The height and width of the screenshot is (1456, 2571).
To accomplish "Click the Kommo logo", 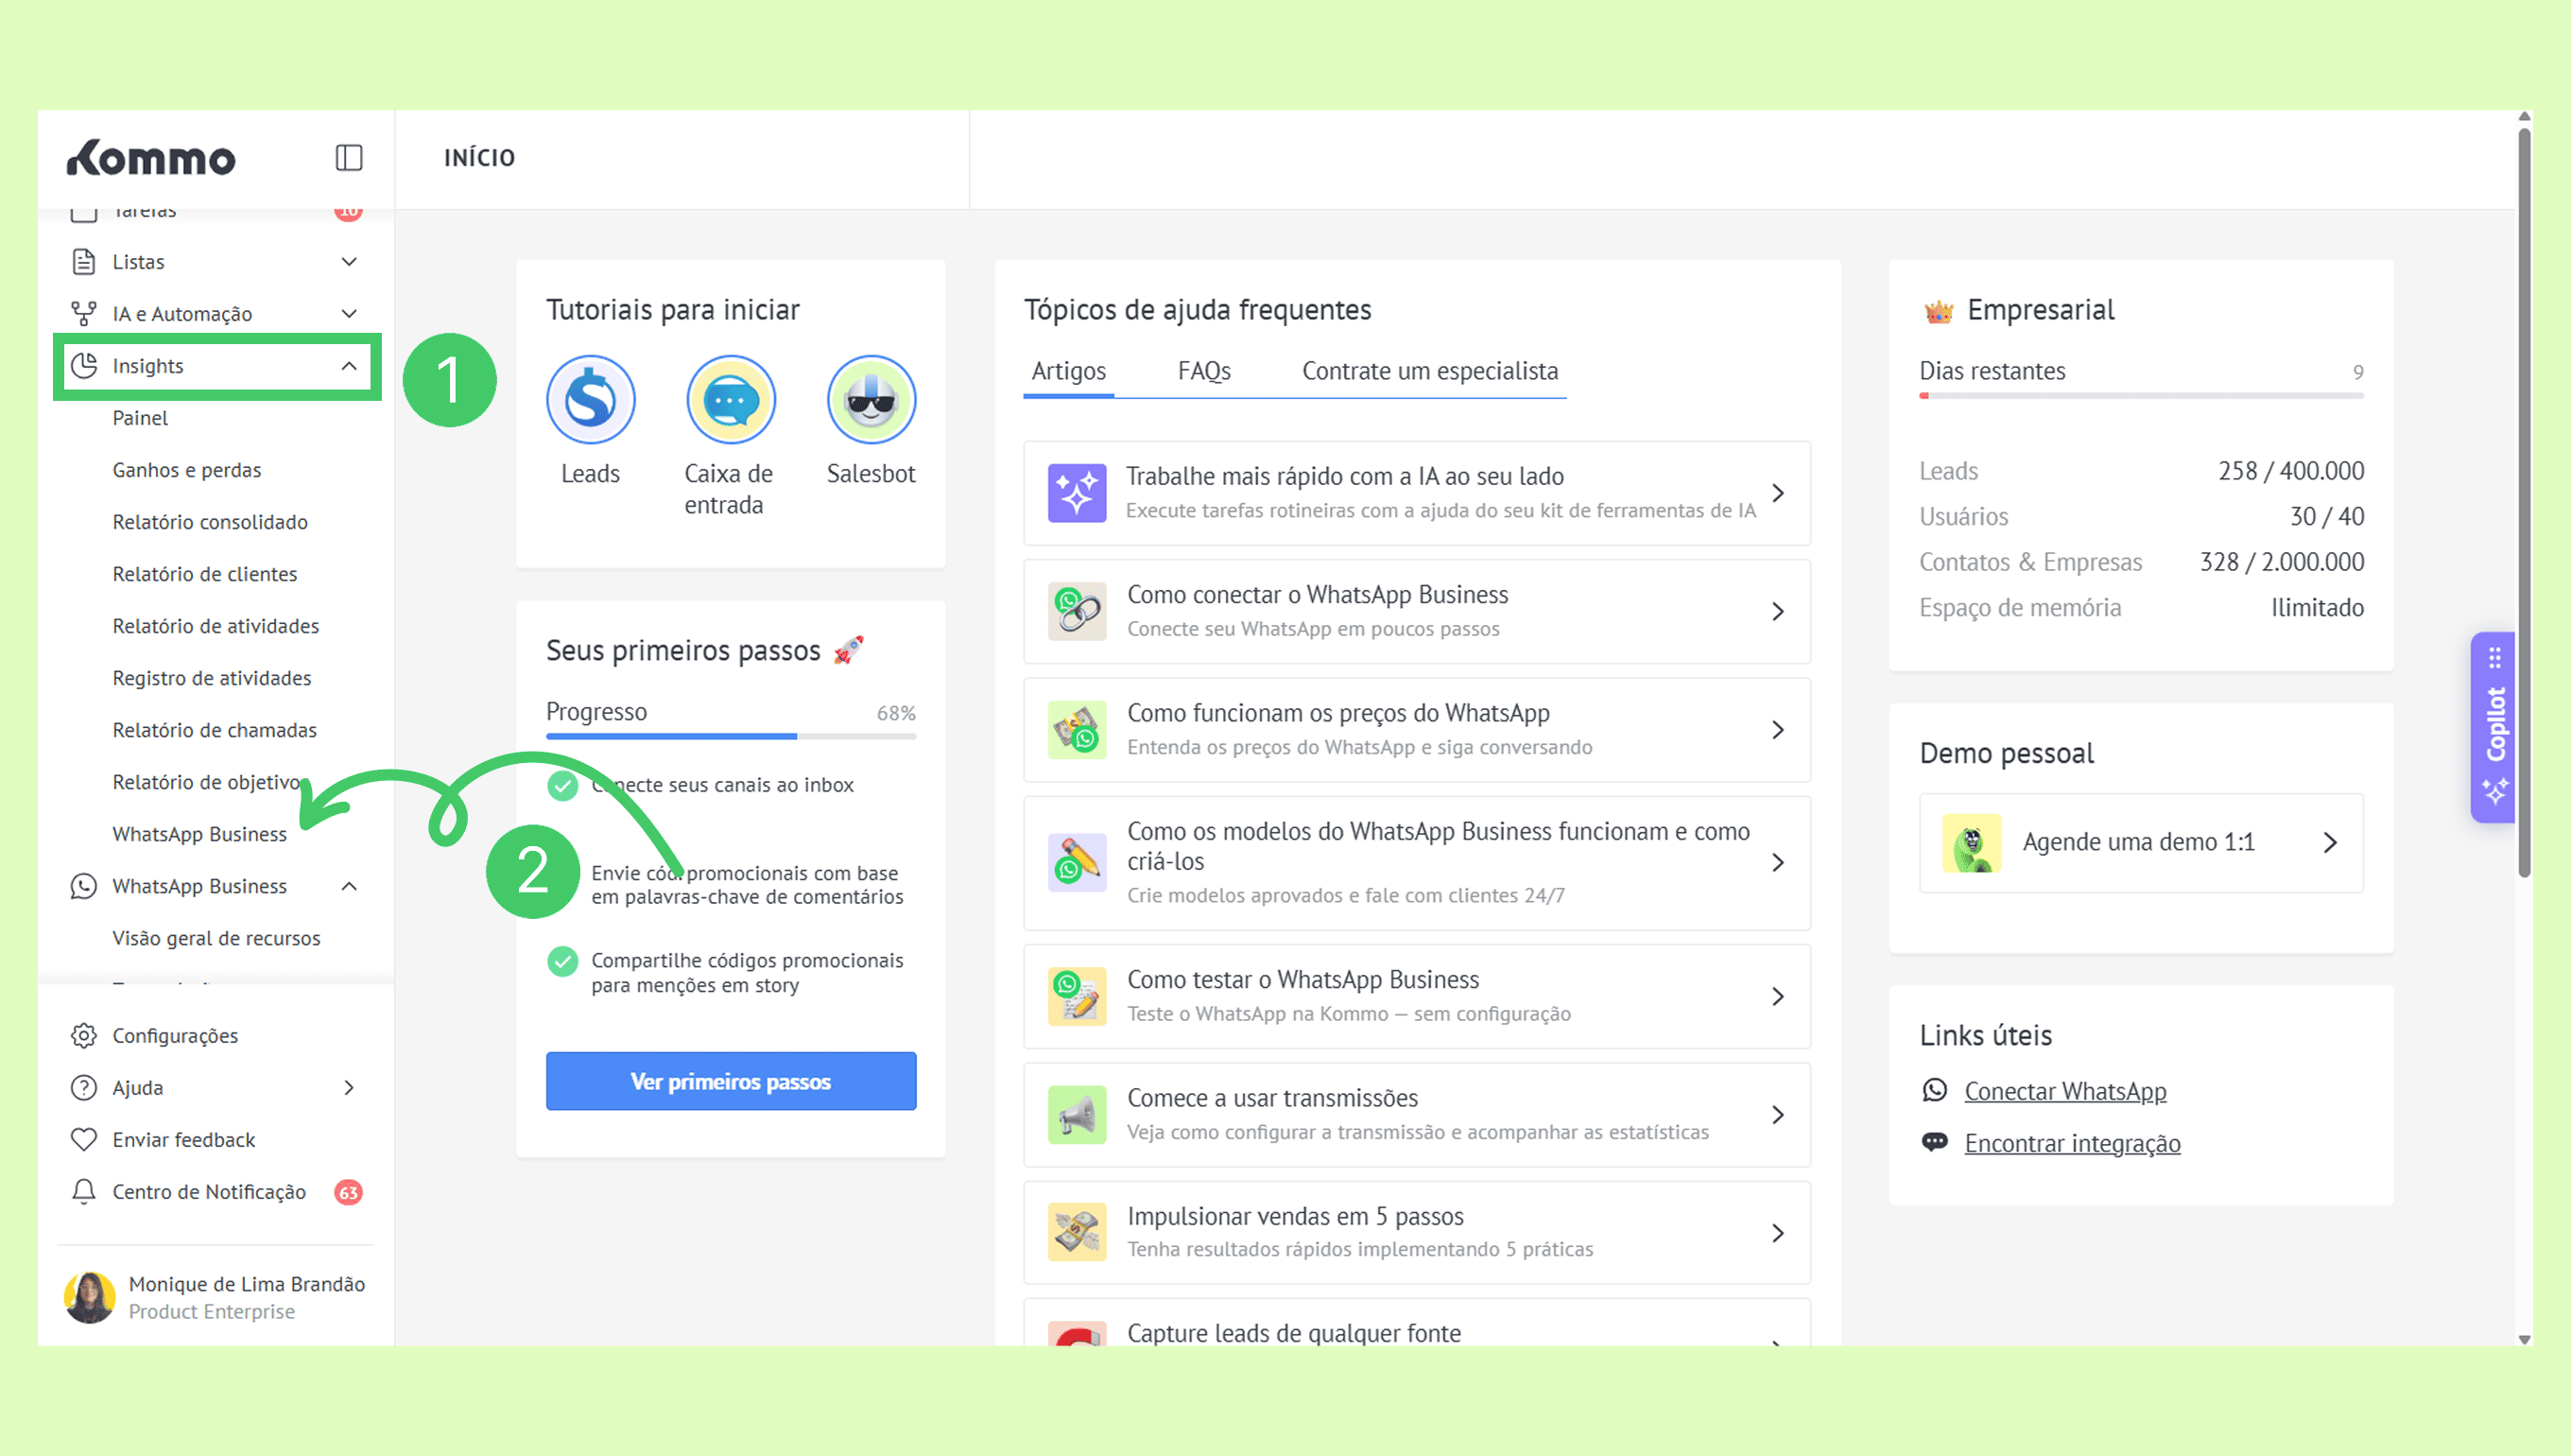I will point(151,158).
